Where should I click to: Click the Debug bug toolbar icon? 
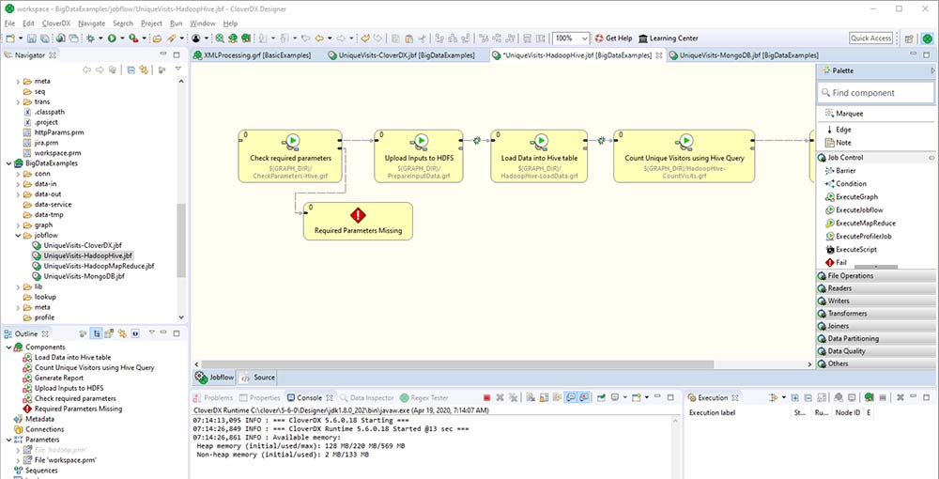(90, 39)
